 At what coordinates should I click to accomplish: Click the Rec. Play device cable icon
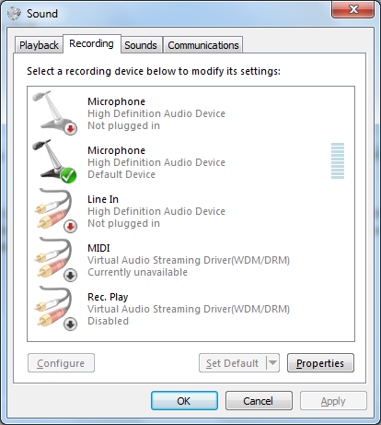click(x=54, y=308)
